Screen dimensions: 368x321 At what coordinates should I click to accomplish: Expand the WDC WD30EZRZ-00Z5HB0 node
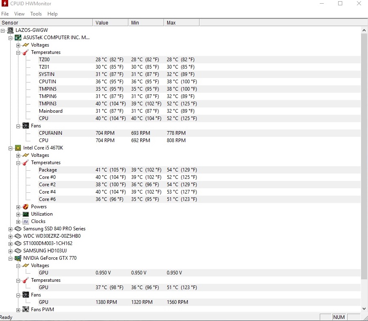pyautogui.click(x=10, y=236)
